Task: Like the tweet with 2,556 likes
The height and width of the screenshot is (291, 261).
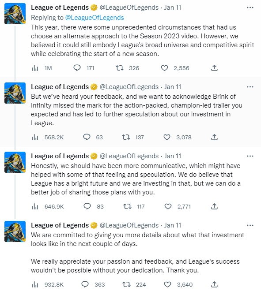Action: (x=164, y=68)
